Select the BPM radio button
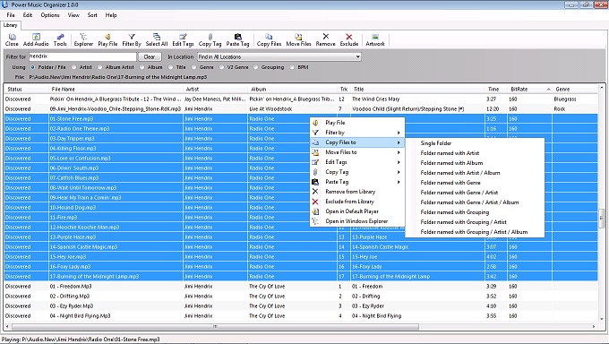 292,67
